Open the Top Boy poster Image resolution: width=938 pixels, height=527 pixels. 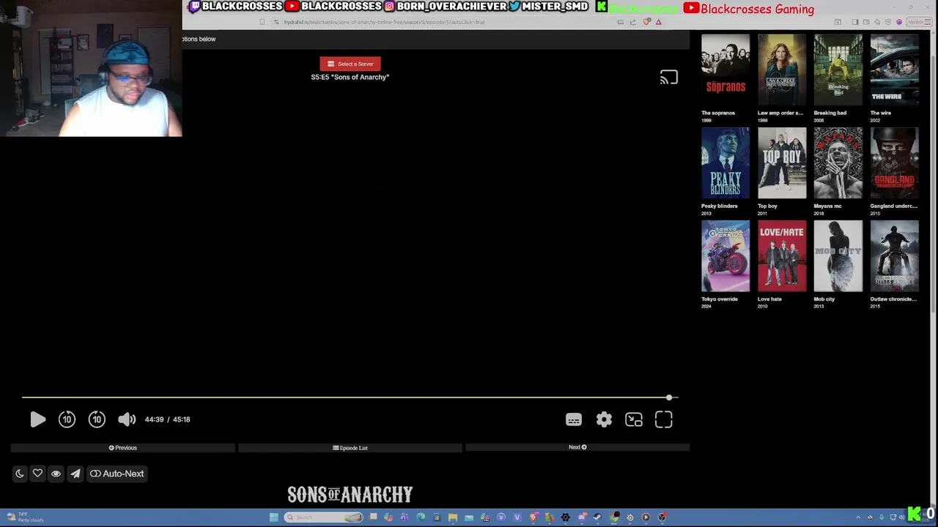pos(782,162)
